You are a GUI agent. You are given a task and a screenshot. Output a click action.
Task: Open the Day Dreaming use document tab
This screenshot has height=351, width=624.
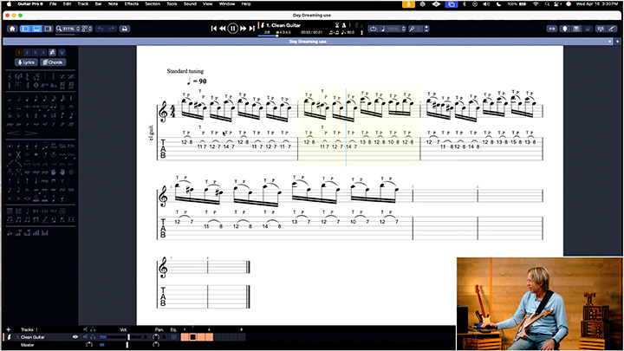308,42
